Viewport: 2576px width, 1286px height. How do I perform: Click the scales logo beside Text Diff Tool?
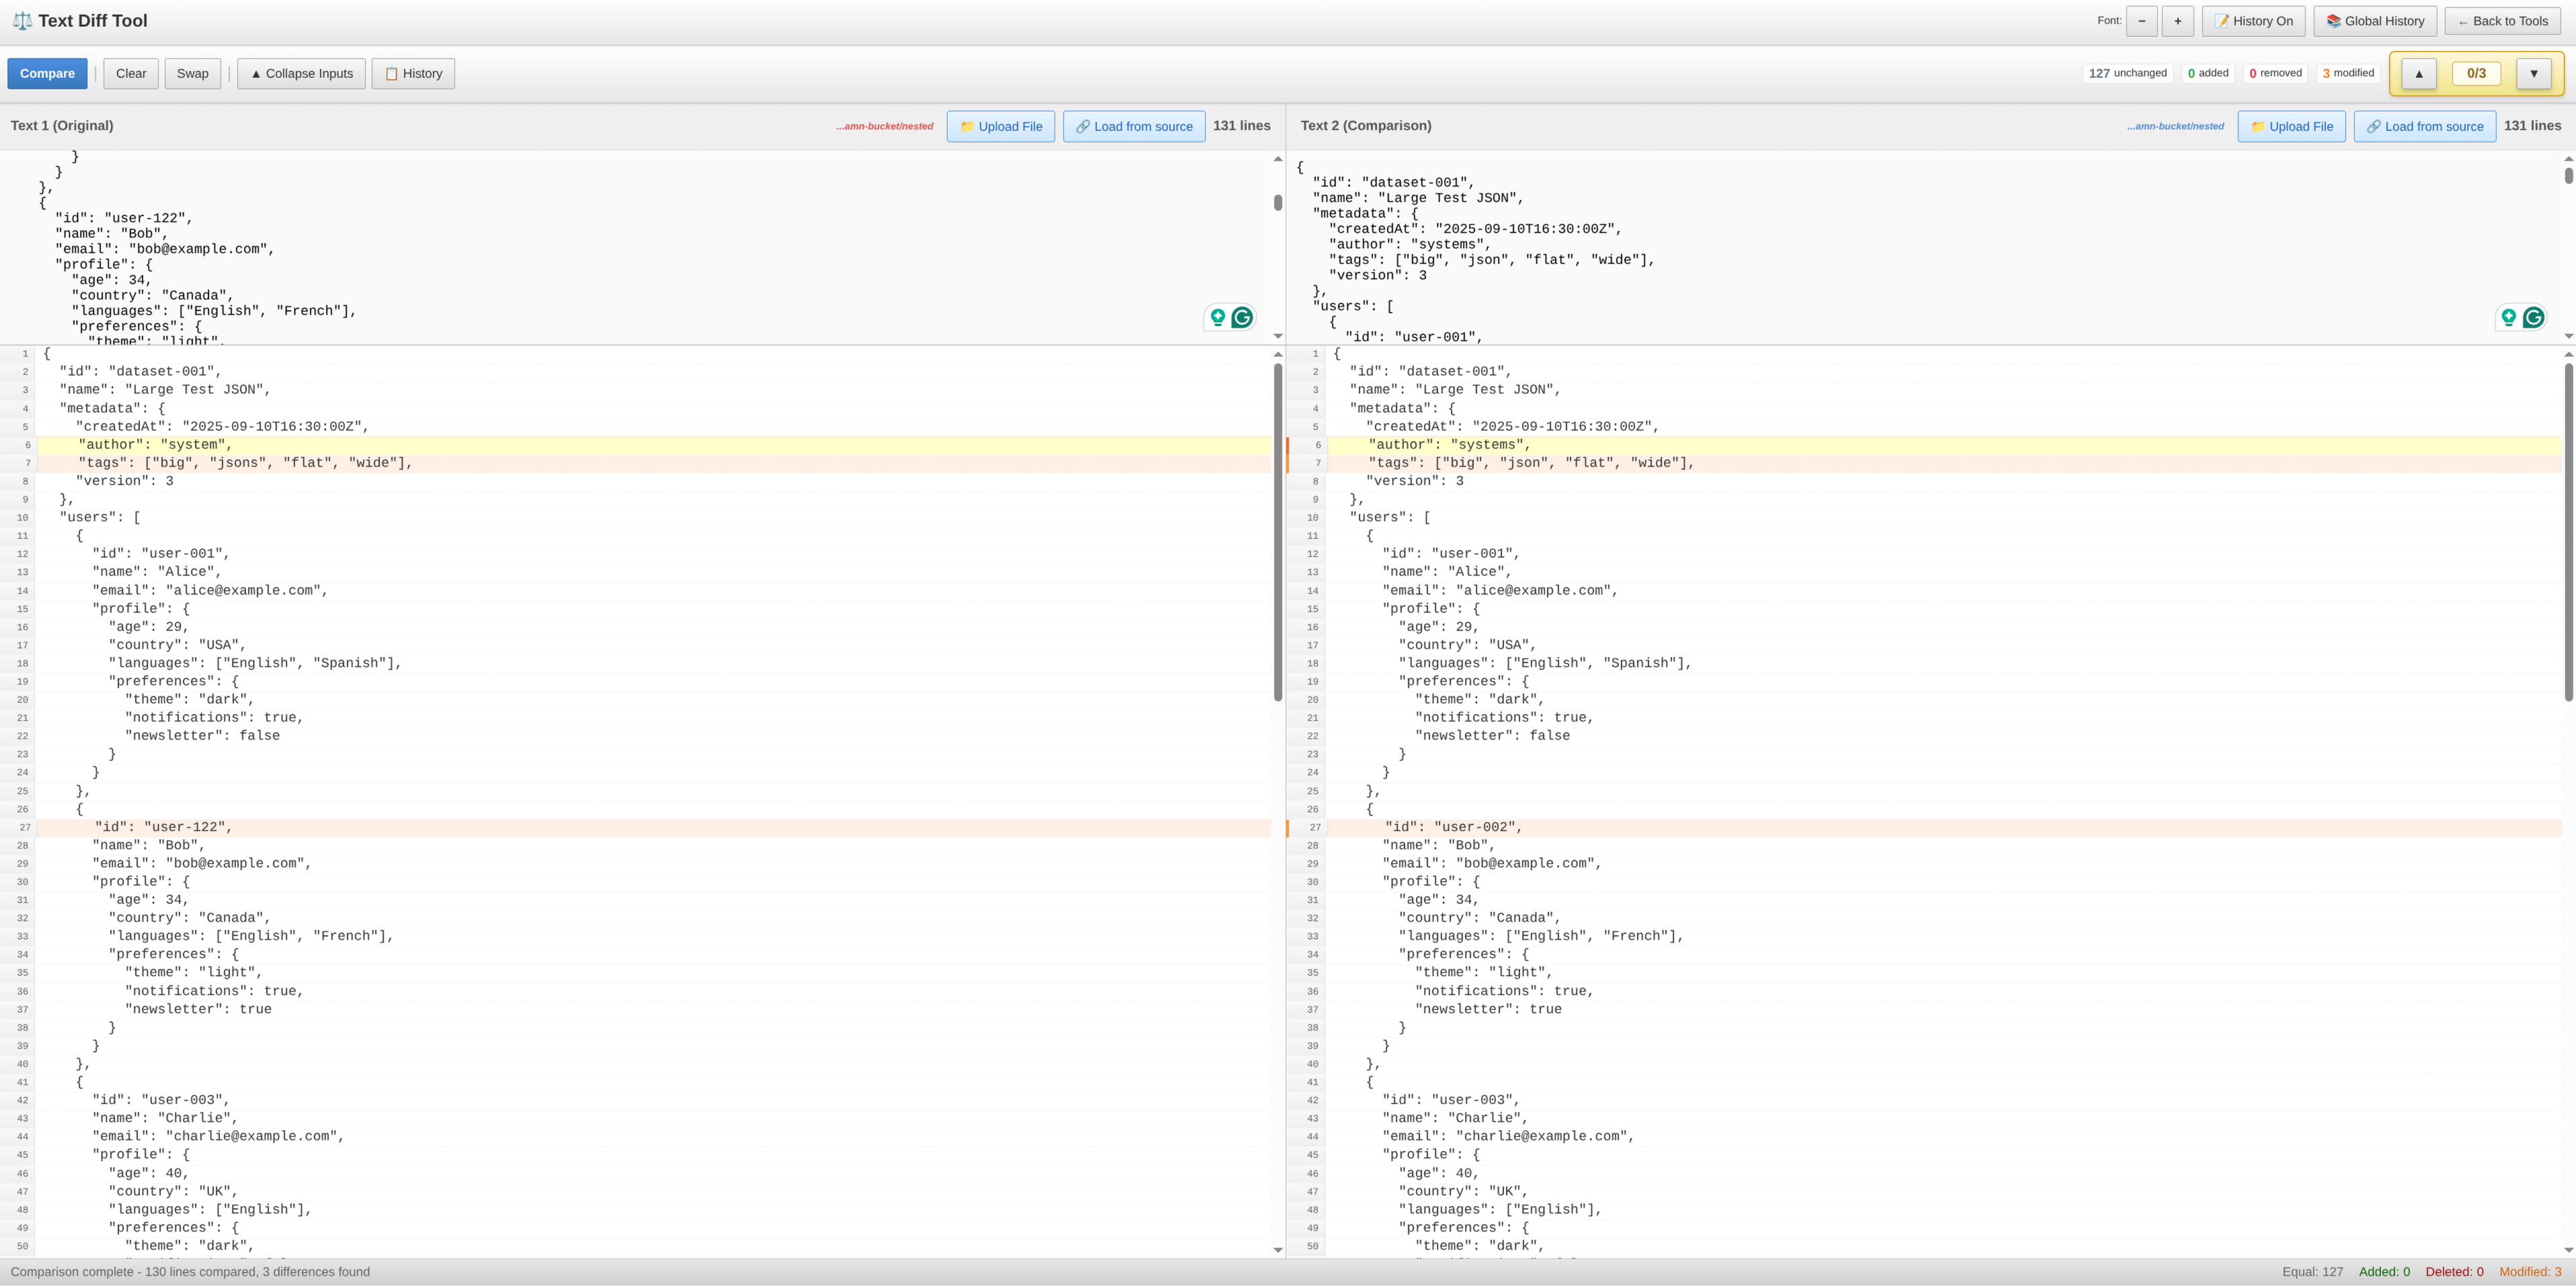pos(21,21)
